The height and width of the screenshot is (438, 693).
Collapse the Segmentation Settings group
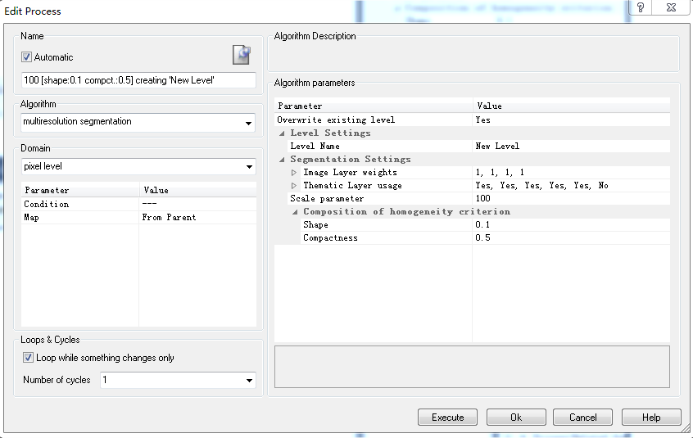(282, 160)
